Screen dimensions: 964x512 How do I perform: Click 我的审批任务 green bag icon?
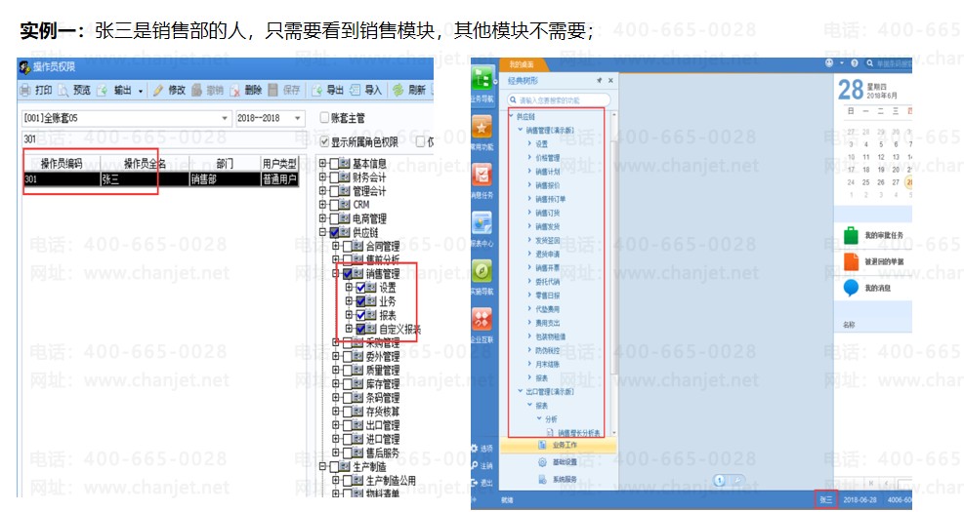pyautogui.click(x=850, y=235)
